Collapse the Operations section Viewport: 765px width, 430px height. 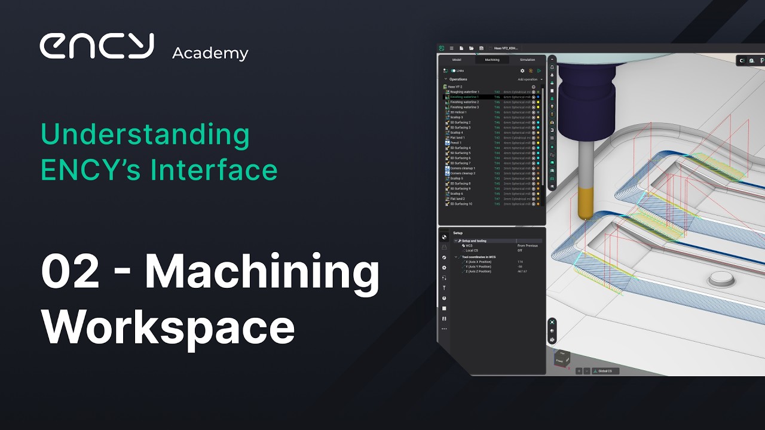446,79
